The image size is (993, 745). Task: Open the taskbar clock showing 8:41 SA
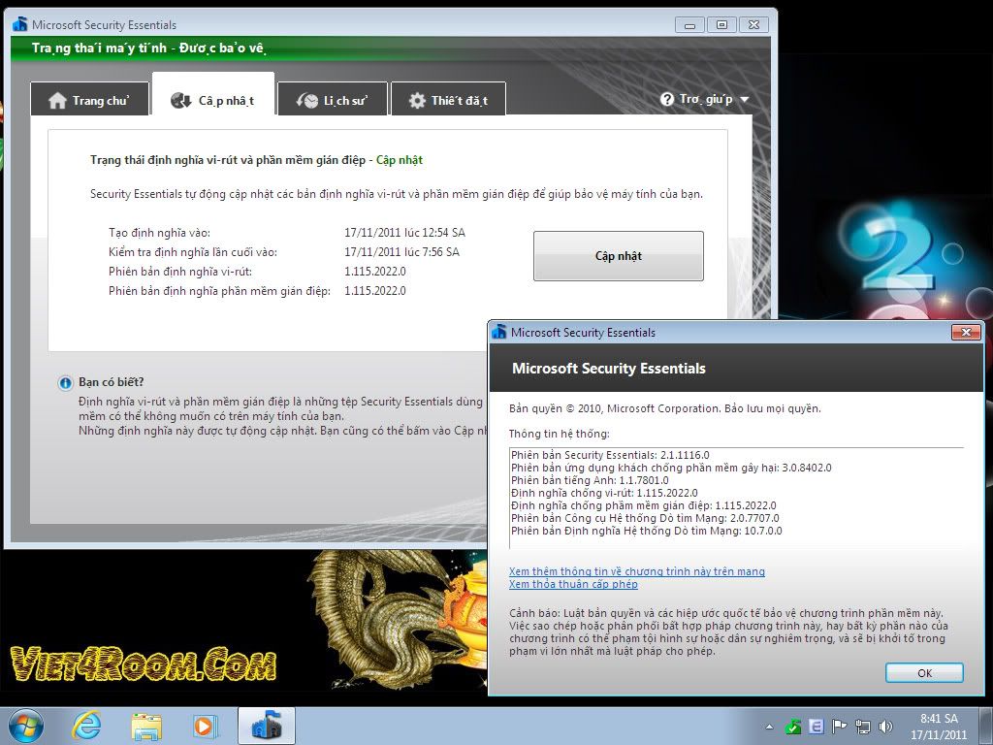click(939, 726)
